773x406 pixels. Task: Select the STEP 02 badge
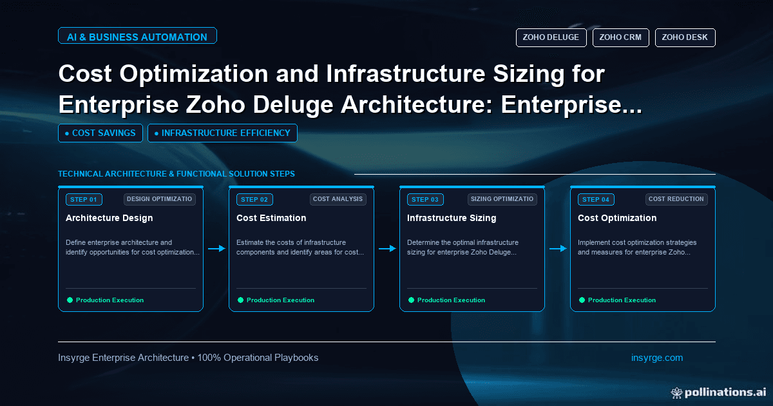coord(254,199)
